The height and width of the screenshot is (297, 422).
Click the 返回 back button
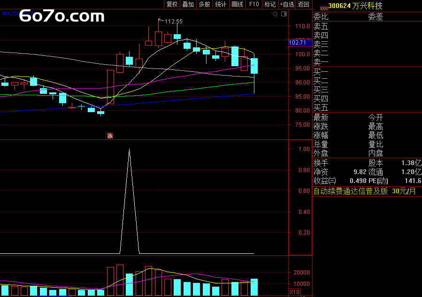pos(304,4)
